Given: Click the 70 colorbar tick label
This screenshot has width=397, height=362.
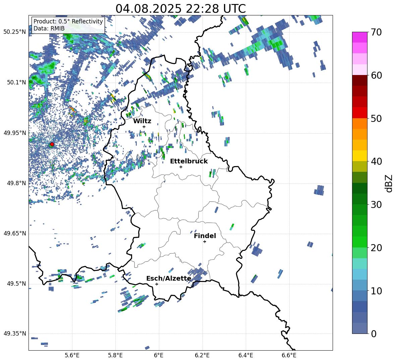Looking at the screenshot, I should (376, 32).
